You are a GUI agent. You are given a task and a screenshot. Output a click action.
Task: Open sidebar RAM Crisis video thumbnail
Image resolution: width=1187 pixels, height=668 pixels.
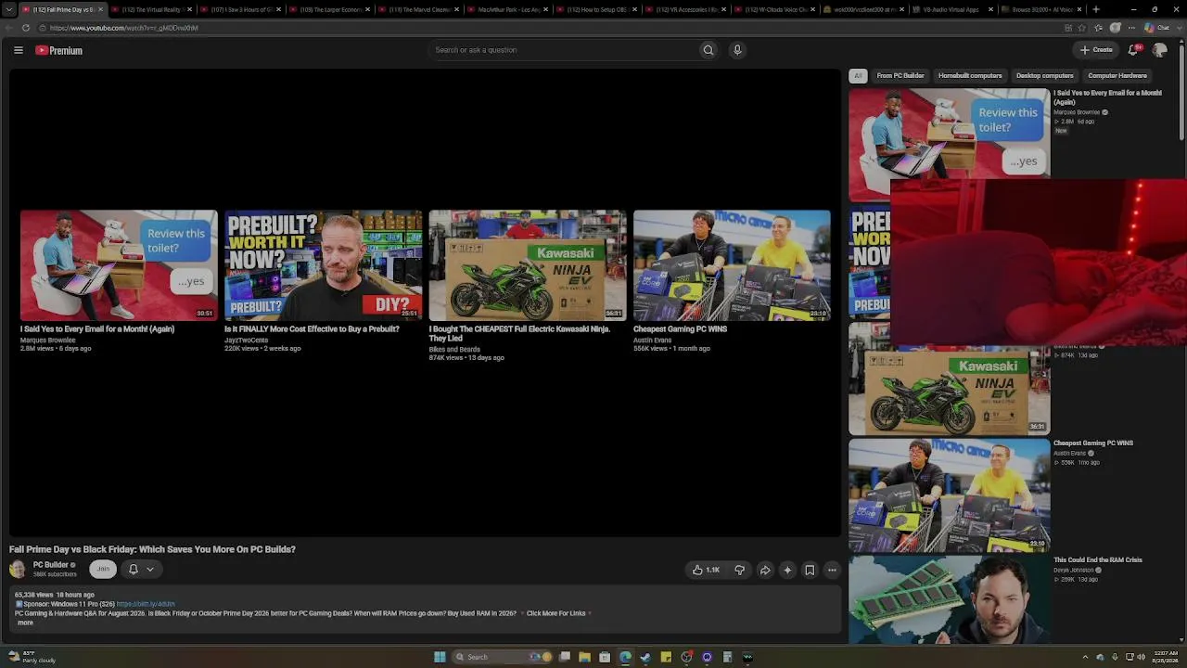point(950,600)
